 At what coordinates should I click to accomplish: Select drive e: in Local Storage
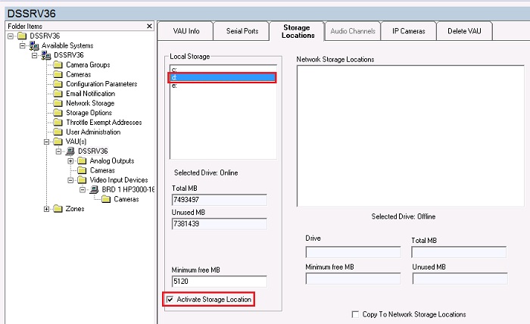[x=223, y=86]
